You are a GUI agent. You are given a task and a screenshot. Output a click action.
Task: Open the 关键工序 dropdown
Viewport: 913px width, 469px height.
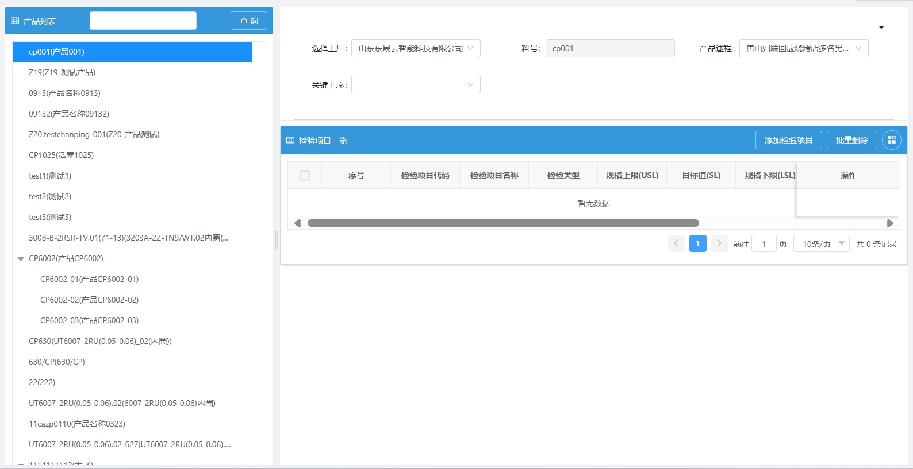[416, 85]
